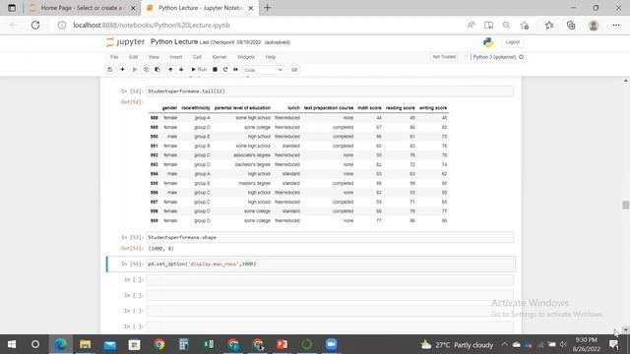Screen dimensions: 630x354
Task: Open Cortana search circle on taskbar
Action: pyautogui.click(x=35, y=344)
